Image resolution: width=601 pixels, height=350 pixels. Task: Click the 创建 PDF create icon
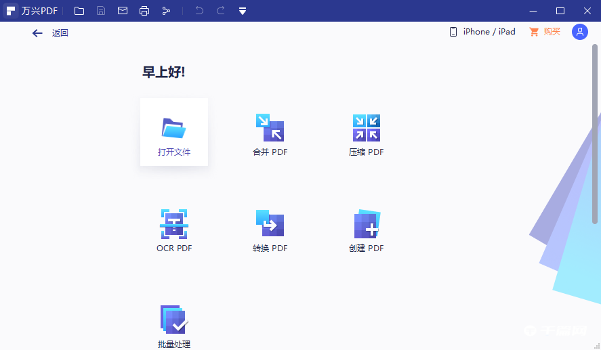(x=367, y=223)
